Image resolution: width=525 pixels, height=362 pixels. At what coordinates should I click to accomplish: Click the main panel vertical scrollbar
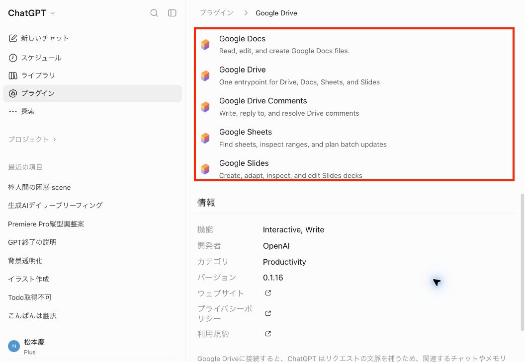pyautogui.click(x=522, y=262)
